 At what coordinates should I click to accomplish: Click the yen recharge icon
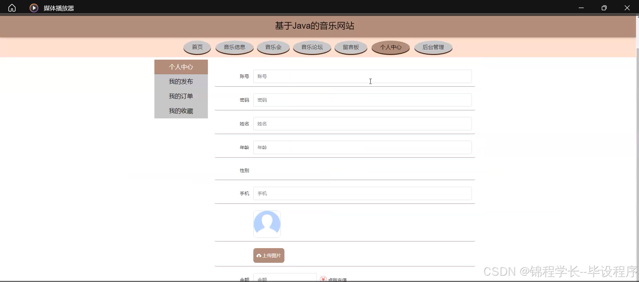[x=323, y=279]
